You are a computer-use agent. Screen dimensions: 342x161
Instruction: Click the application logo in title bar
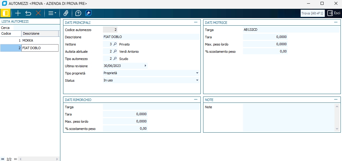[x=4, y=3]
